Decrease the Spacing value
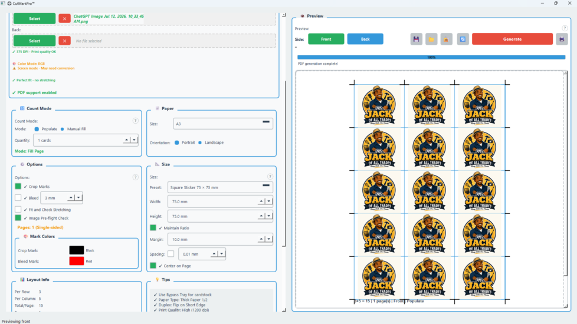 [x=221, y=254]
